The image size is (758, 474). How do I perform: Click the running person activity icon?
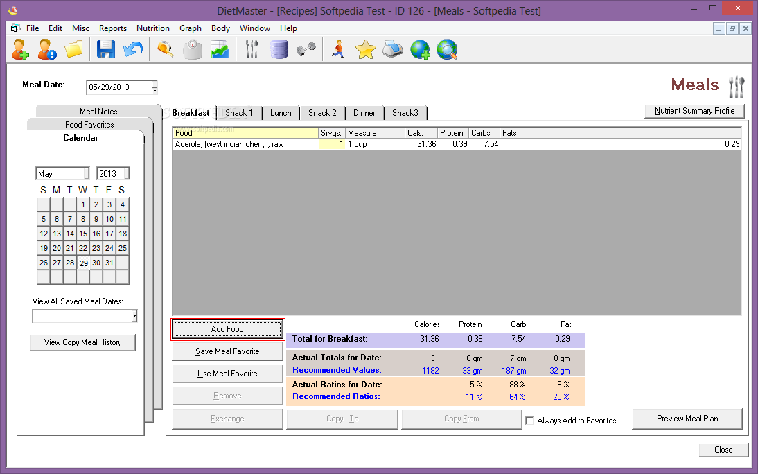(x=339, y=49)
